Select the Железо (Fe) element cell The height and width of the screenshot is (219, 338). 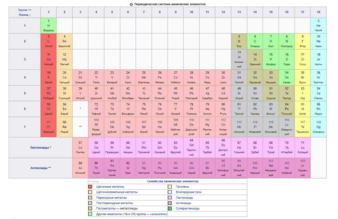pos(160,77)
